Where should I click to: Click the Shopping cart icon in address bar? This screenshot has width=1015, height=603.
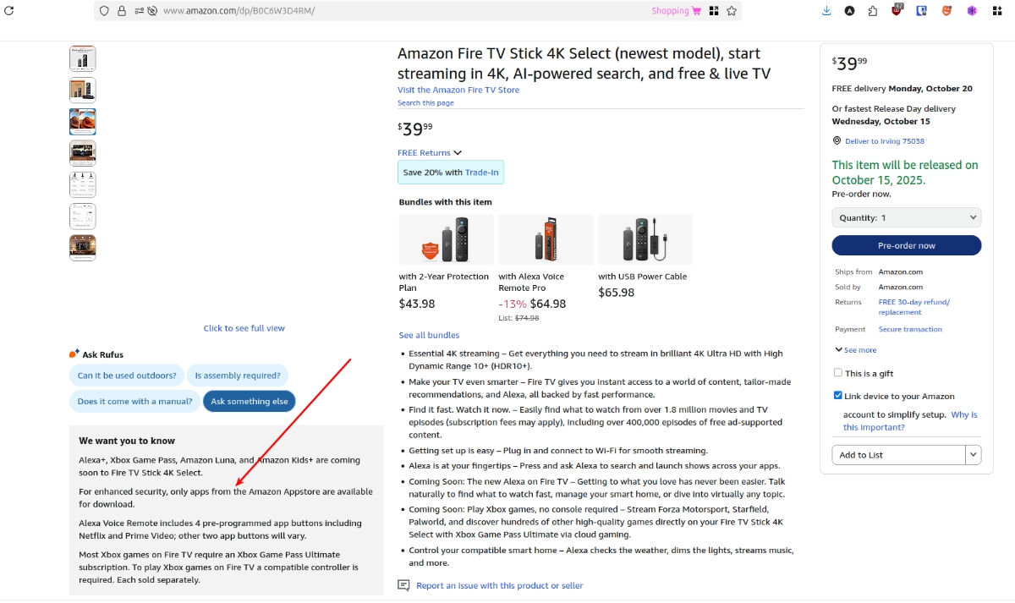tap(696, 11)
